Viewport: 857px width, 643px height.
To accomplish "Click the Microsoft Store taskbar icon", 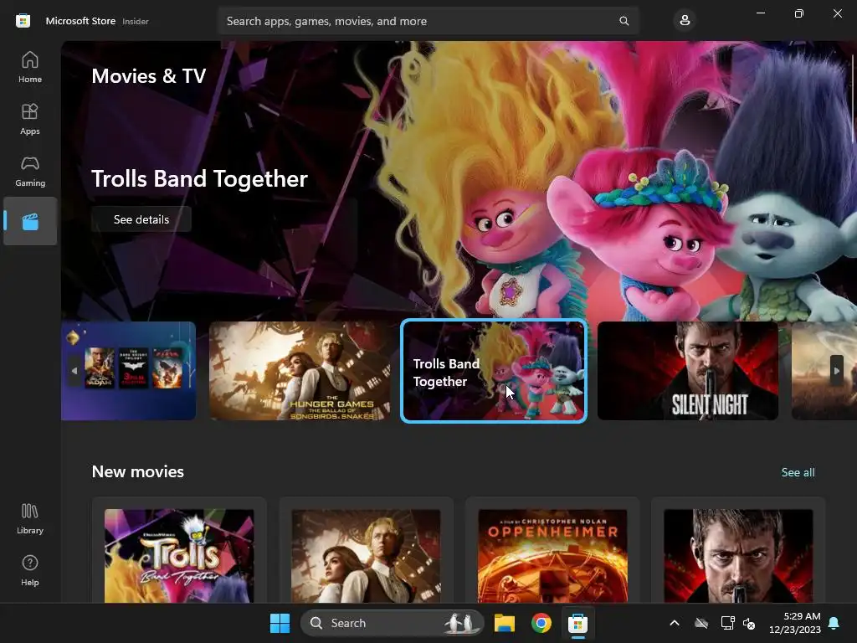I will [577, 623].
